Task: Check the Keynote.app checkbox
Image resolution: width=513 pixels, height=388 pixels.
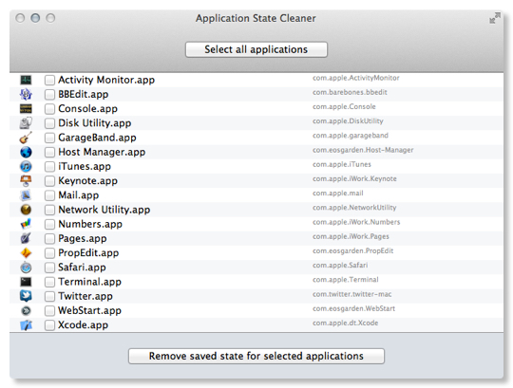Action: [x=49, y=181]
